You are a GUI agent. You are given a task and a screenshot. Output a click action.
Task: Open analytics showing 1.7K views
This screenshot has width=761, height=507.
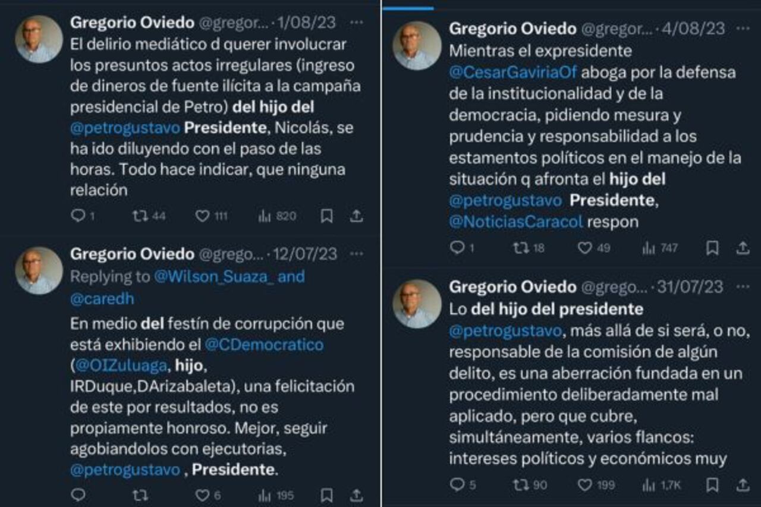(648, 484)
